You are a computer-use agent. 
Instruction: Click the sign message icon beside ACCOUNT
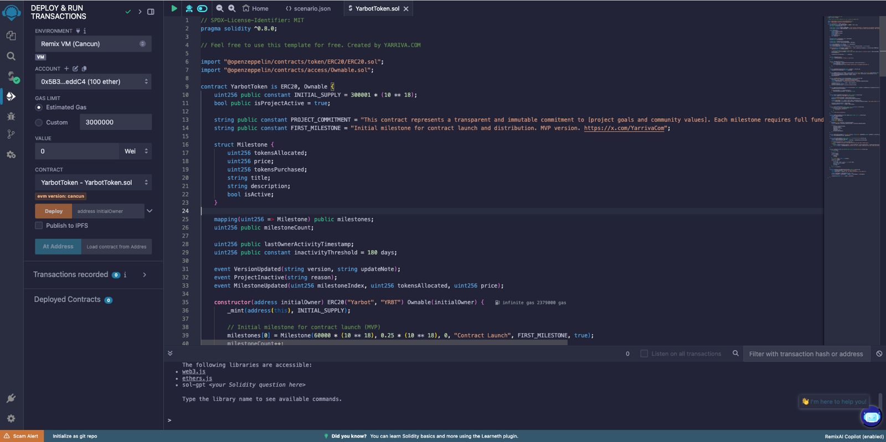coord(75,69)
